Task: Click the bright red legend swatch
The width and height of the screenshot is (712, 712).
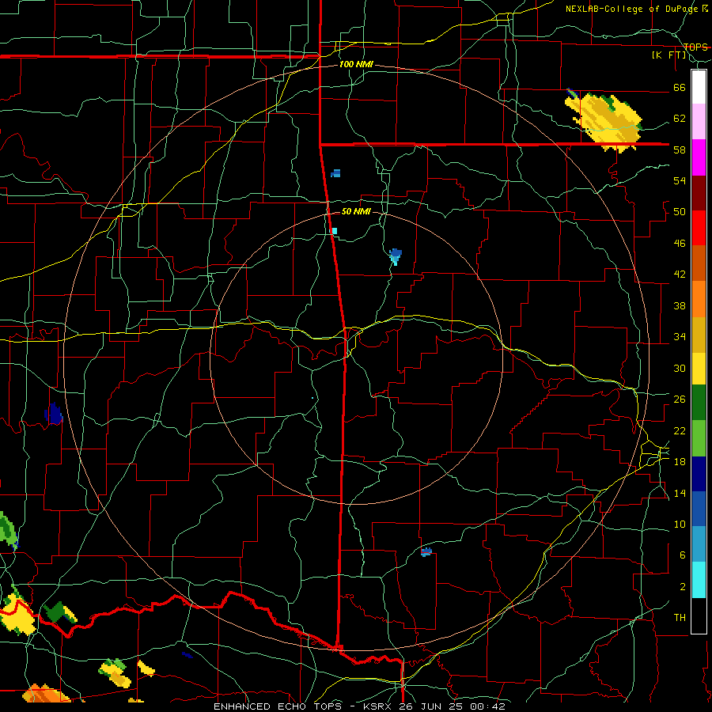Action: coord(699,228)
